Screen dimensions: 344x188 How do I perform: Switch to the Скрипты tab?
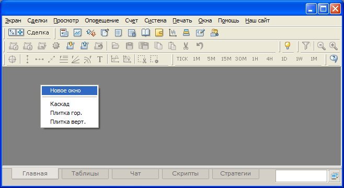coord(186,173)
